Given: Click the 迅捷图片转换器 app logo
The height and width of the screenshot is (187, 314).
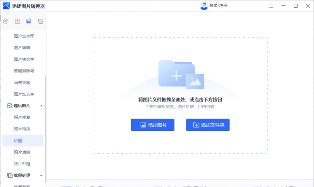Looking at the screenshot, I should 6,6.
